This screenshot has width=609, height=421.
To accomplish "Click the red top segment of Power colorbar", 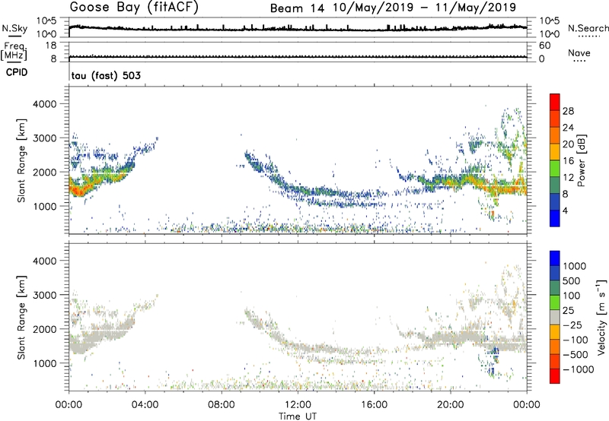I will click(x=555, y=102).
